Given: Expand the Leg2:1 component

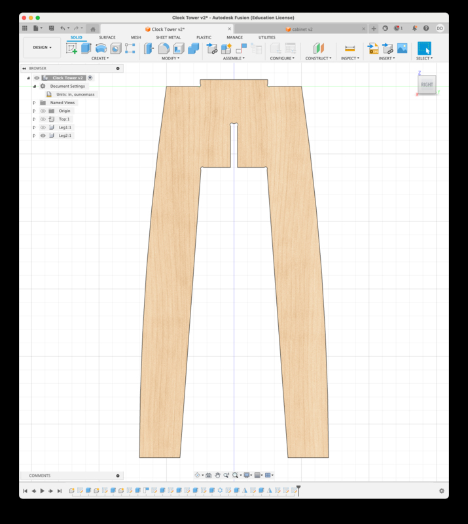Looking at the screenshot, I should (34, 136).
